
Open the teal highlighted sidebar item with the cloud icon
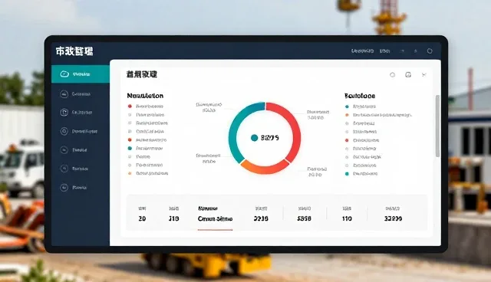[81, 74]
